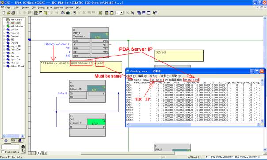Click the 'Press F1 for help' status text

(11, 157)
